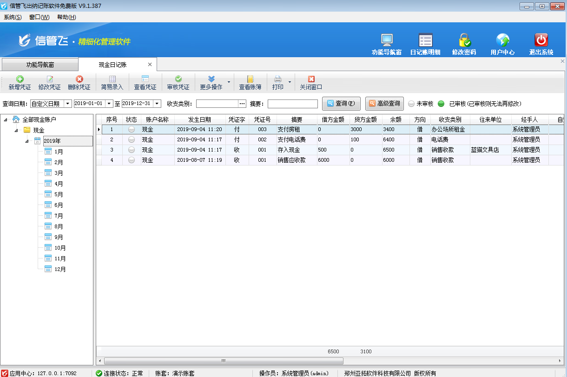Open the 用户中心 user center
Viewport: 567px width, 377px height.
(502, 43)
